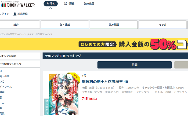
Task: Click the バトル・格闘・アクション genre link
Action: click(171, 92)
